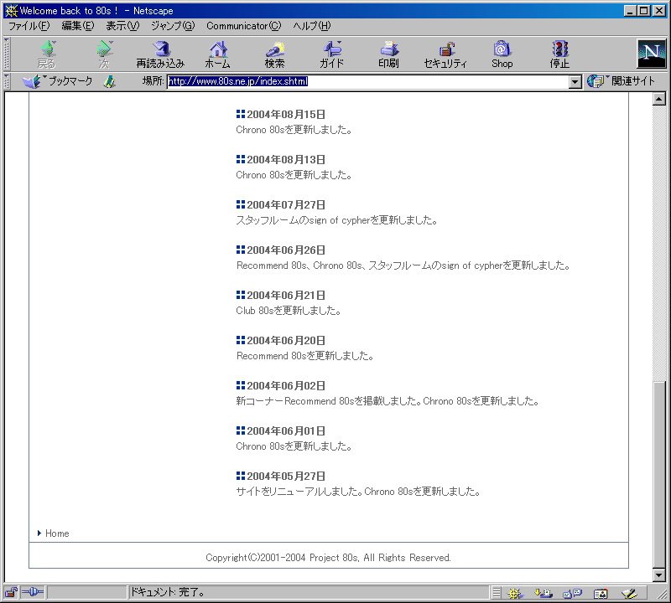Image resolution: width=671 pixels, height=603 pixels.
Task: Reload the page with 再読み込み
Action: click(x=160, y=54)
